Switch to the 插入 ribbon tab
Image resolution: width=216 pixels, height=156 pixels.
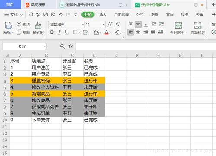tap(103, 15)
